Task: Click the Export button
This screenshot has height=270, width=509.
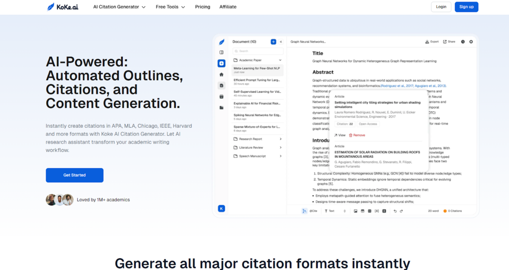Action: 432,42
